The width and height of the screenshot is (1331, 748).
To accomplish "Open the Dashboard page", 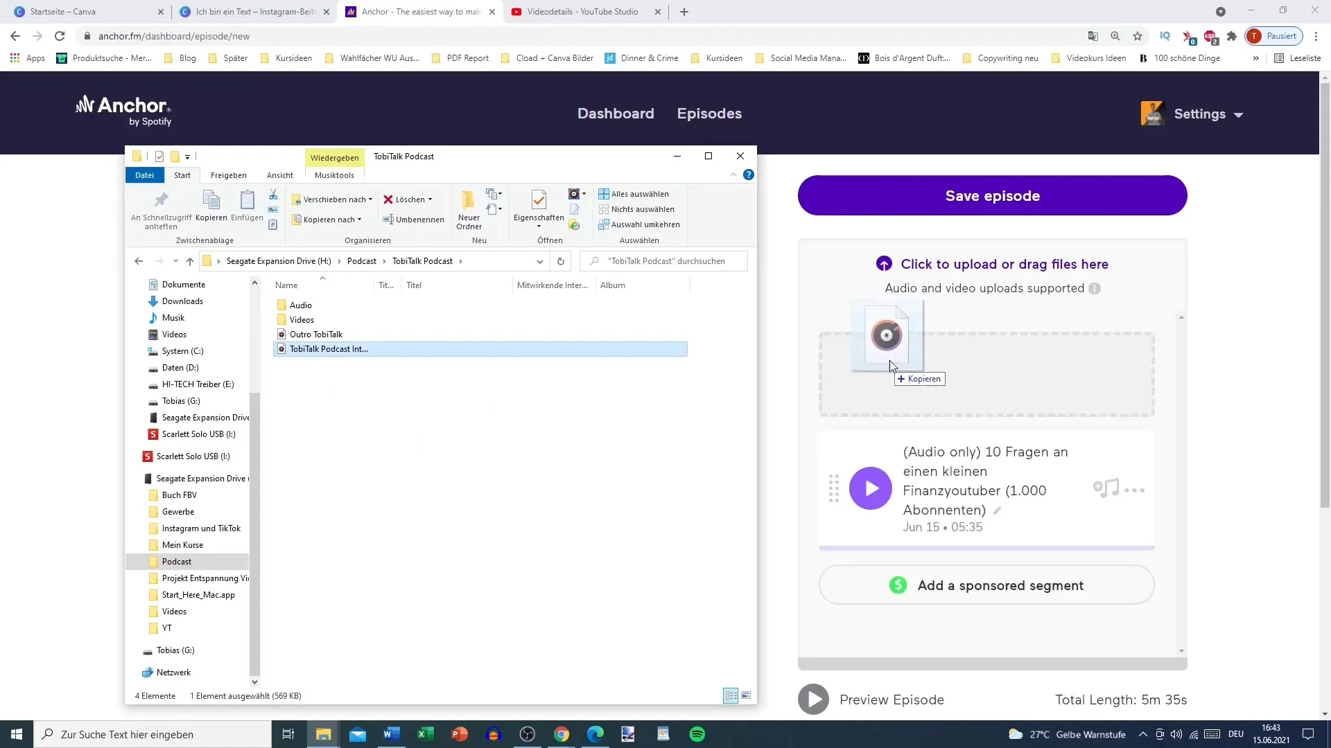I will 616,114.
